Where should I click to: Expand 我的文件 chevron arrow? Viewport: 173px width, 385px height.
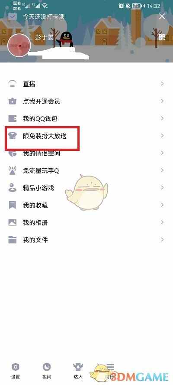[x=162, y=240]
